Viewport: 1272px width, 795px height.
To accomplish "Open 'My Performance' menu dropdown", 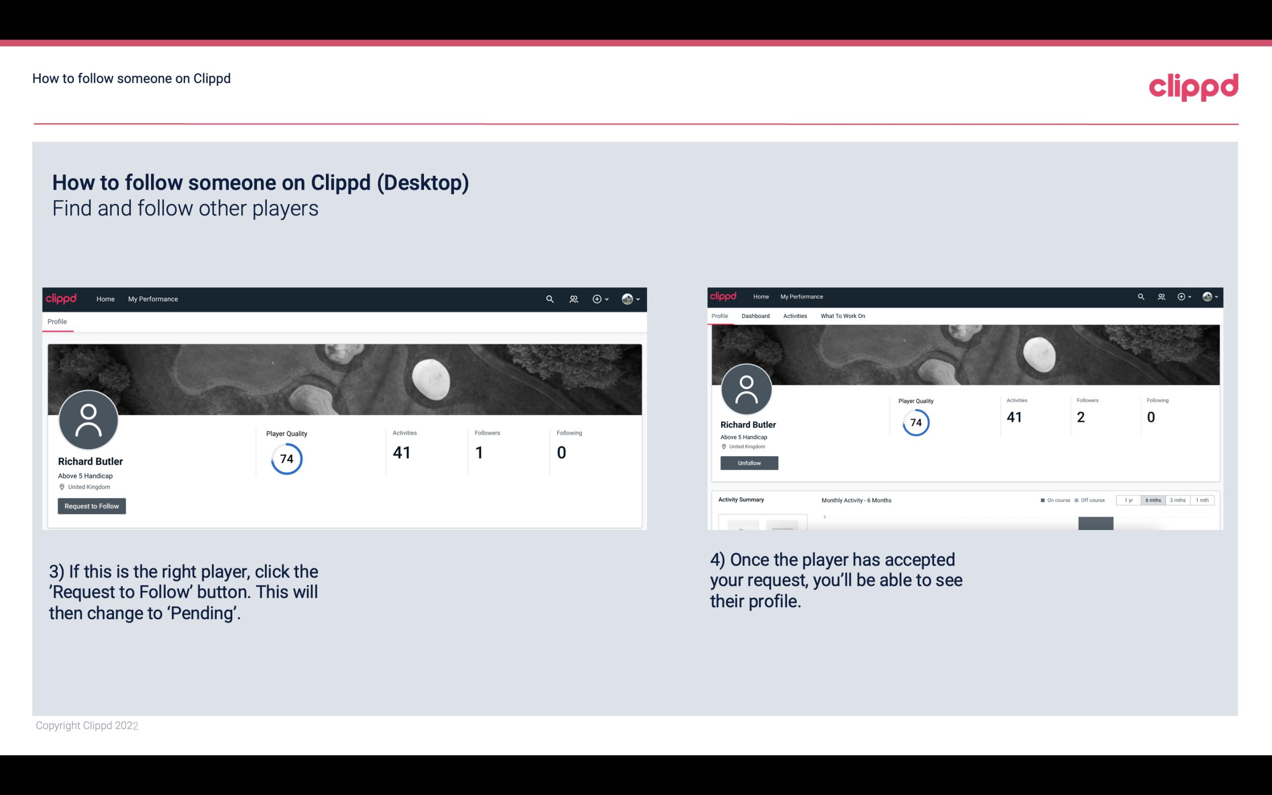I will pyautogui.click(x=153, y=298).
